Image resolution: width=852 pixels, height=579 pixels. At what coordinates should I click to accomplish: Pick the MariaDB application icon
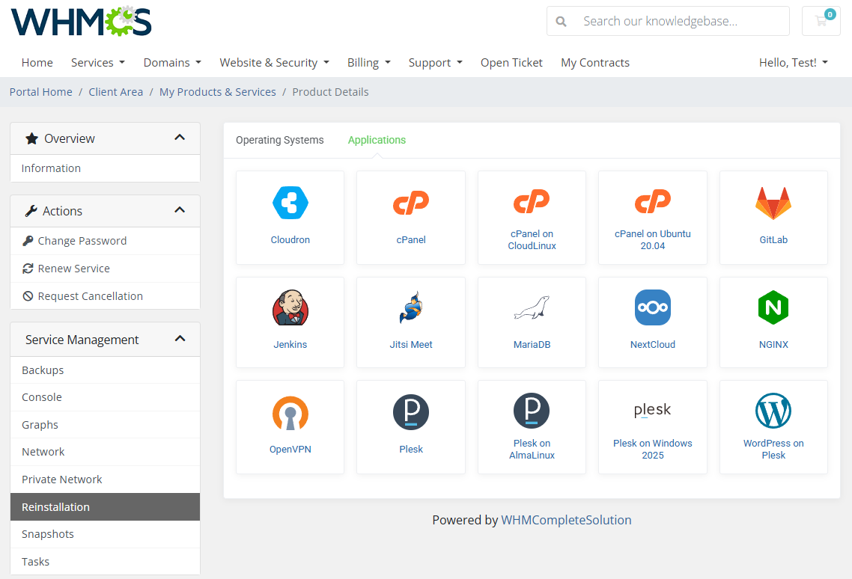pos(532,307)
